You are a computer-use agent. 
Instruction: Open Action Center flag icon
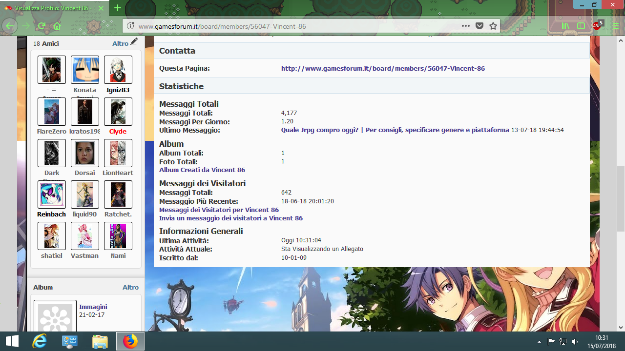click(x=551, y=342)
